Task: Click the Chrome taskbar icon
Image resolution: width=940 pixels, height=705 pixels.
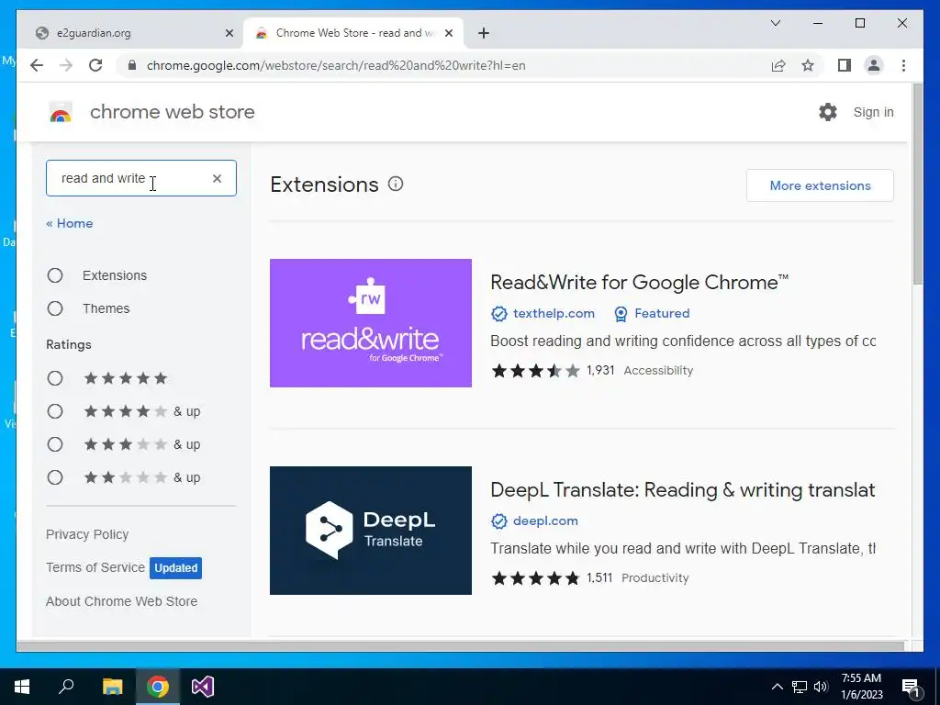Action: point(158,687)
